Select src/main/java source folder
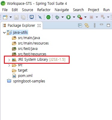 click(29, 38)
